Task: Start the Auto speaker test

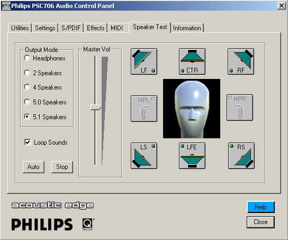Action: click(33, 167)
